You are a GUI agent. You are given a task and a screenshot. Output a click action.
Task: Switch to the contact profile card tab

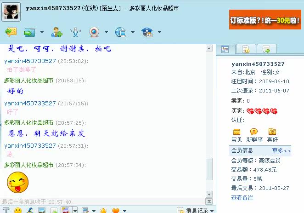[x=225, y=49]
